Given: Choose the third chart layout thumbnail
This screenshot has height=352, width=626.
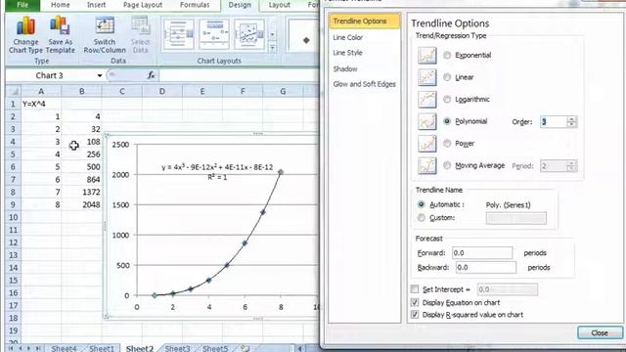Looking at the screenshot, I should pyautogui.click(x=249, y=34).
